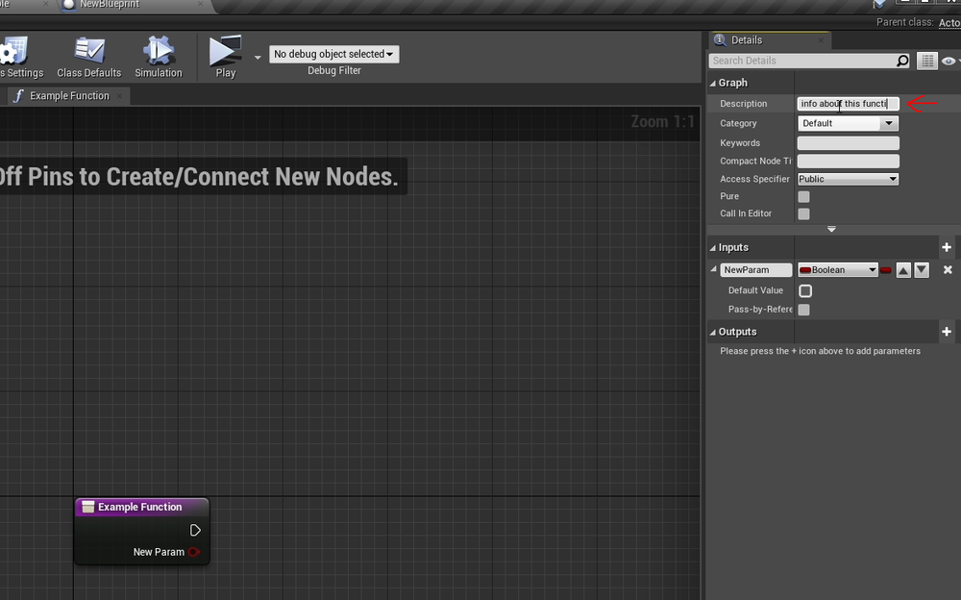Enable Call In Editor

pyautogui.click(x=802, y=213)
